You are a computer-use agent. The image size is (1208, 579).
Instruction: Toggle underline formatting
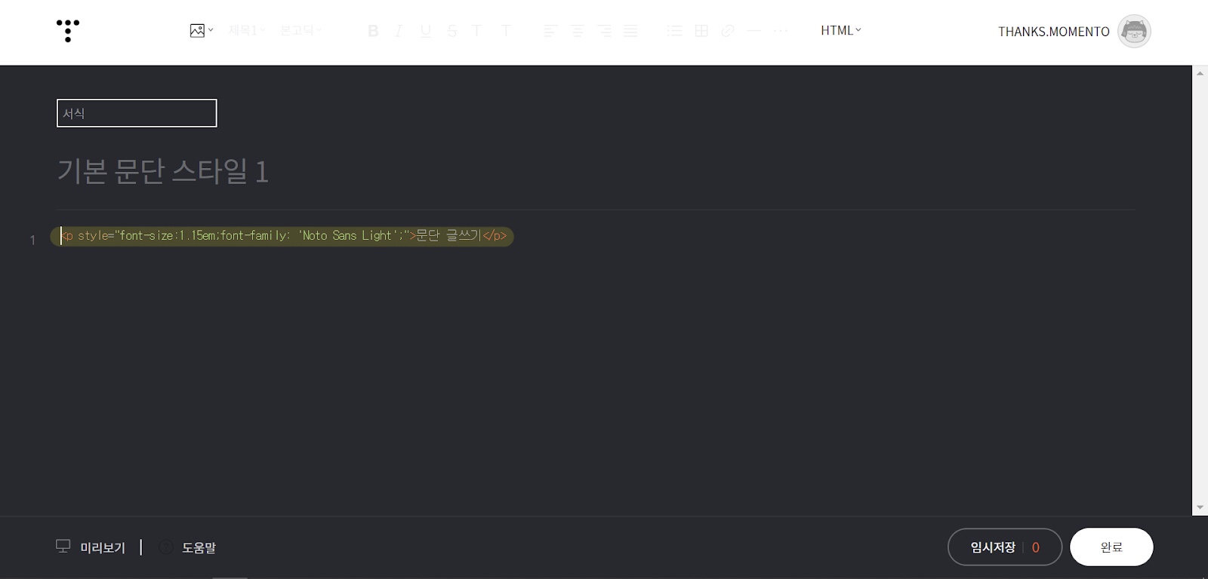(426, 31)
